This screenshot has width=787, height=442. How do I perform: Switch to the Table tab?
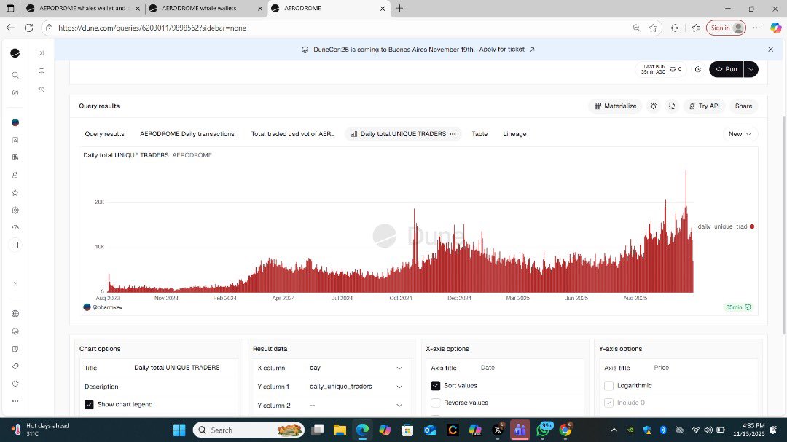click(x=479, y=134)
